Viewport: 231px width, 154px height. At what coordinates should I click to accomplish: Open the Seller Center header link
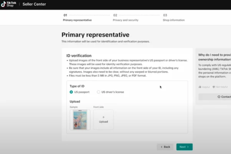coord(34,4)
